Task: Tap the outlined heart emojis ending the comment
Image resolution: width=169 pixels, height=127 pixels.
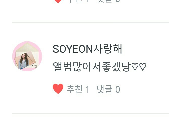Action: point(139,67)
